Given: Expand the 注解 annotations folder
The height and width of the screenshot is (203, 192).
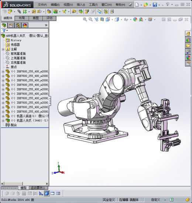Looking at the screenshot, I should point(3,49).
